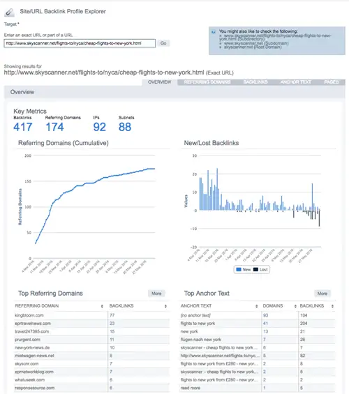Screen dimensions: 349x394
Task: Toggle the Lost series legend swatch
Action: (255, 269)
